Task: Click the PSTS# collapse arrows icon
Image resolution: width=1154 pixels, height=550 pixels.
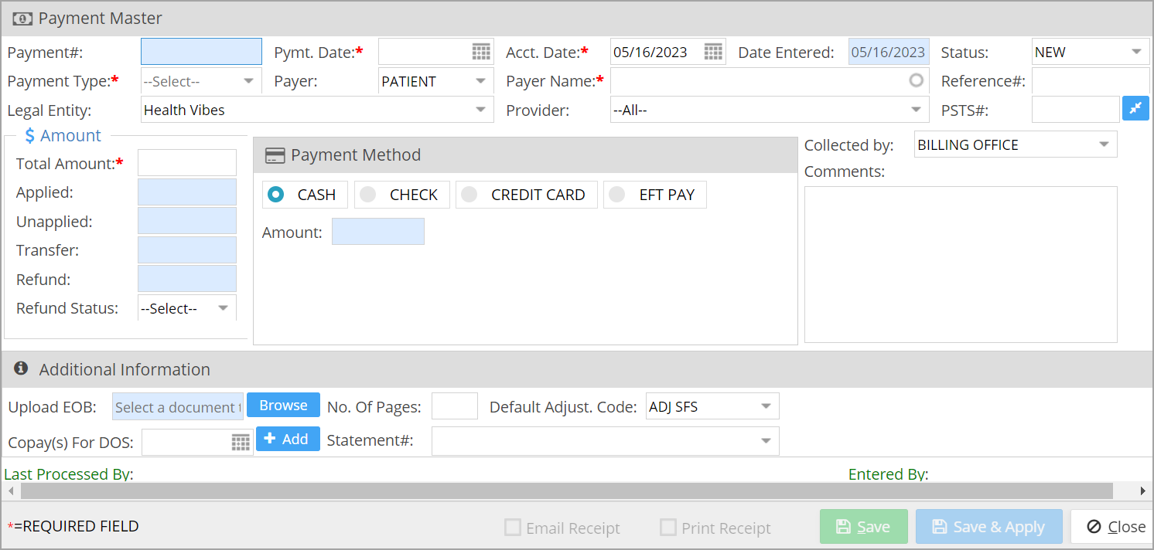Action: pos(1135,109)
